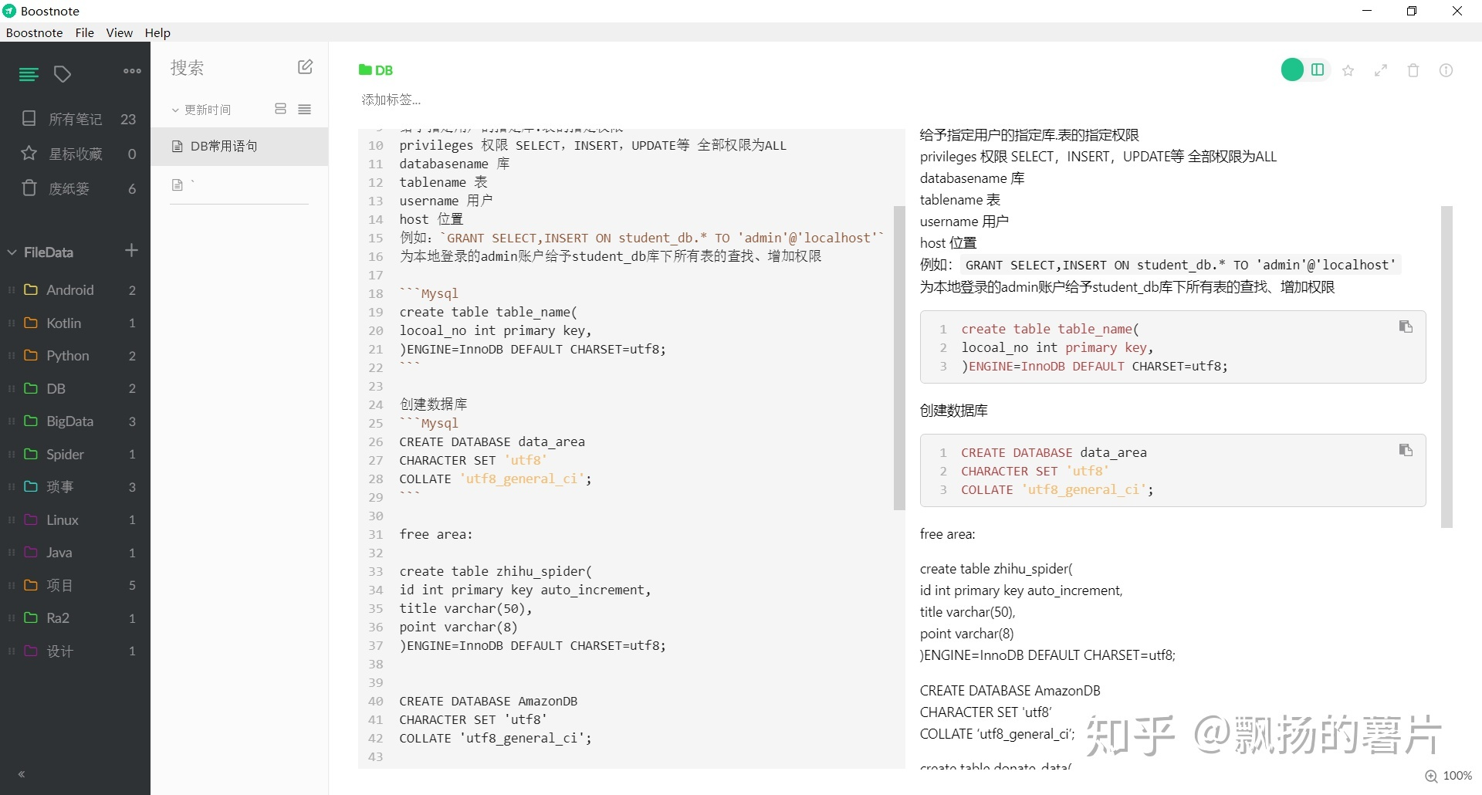
Task: Open the Help menu
Action: (x=157, y=32)
